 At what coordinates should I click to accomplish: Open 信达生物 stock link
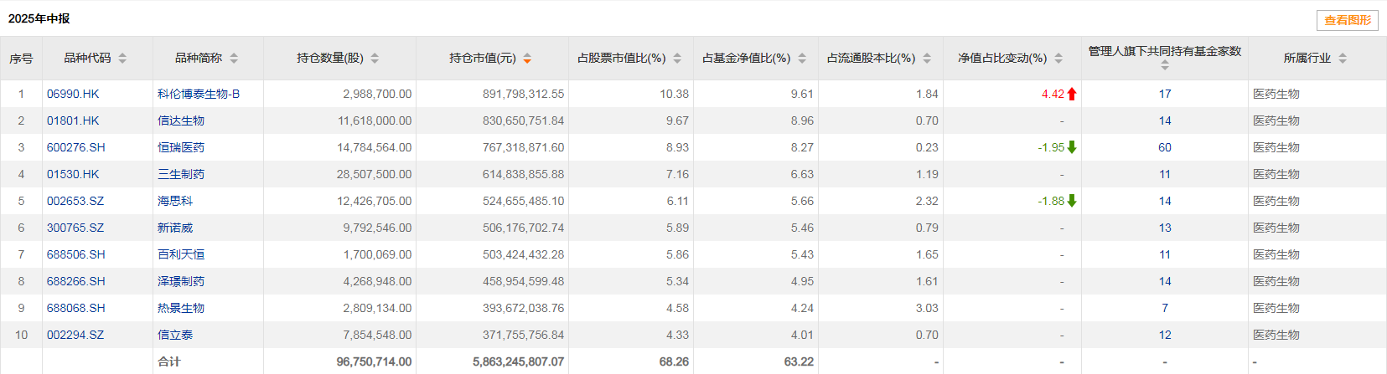(181, 120)
